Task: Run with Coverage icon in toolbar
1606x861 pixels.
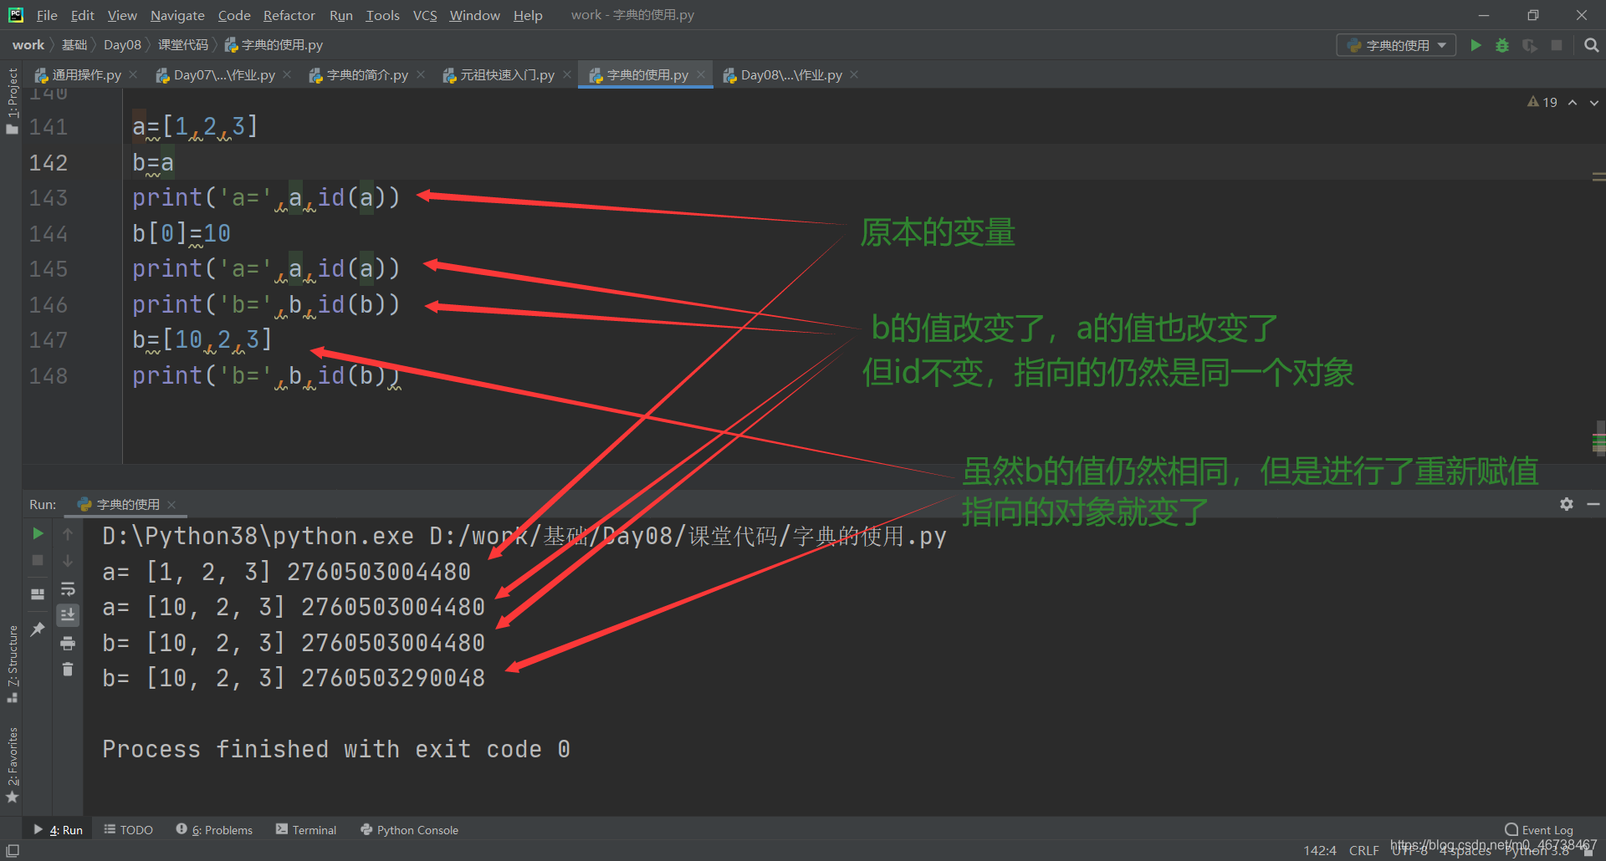Action: point(1530,45)
